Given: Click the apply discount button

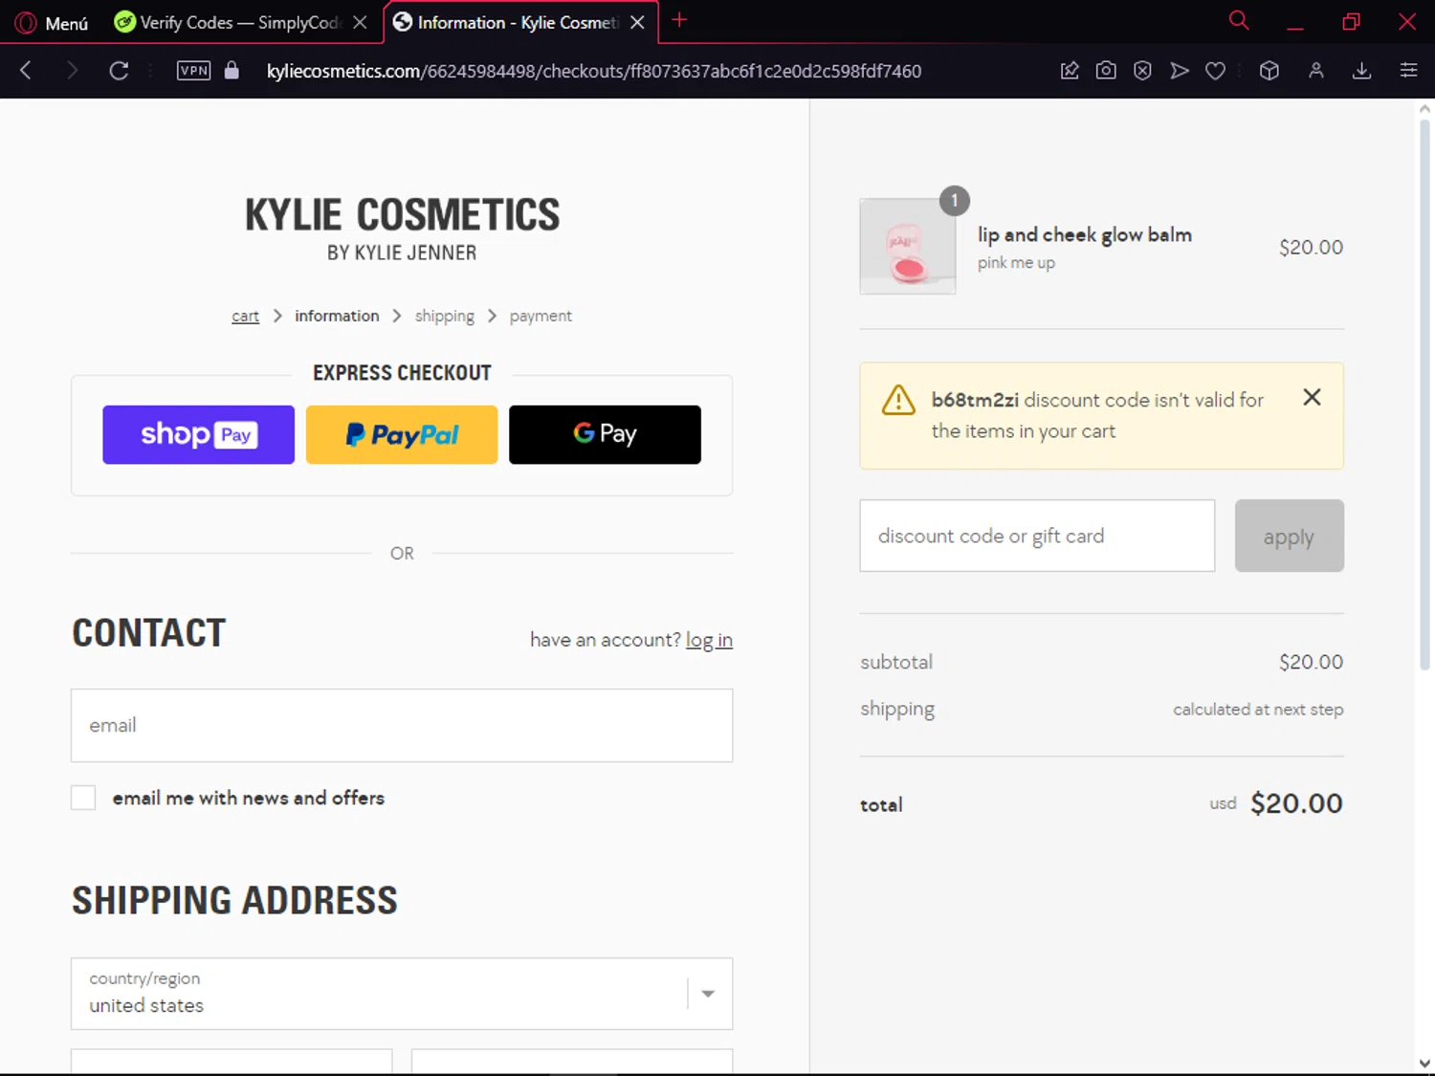Looking at the screenshot, I should 1289,536.
